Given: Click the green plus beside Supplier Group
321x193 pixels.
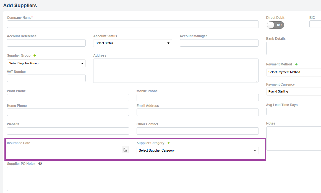Looking at the screenshot, I should coord(35,55).
